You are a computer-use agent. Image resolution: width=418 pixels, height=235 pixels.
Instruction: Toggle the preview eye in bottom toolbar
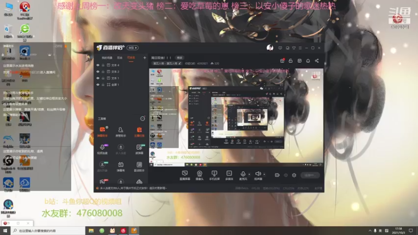click(286, 175)
